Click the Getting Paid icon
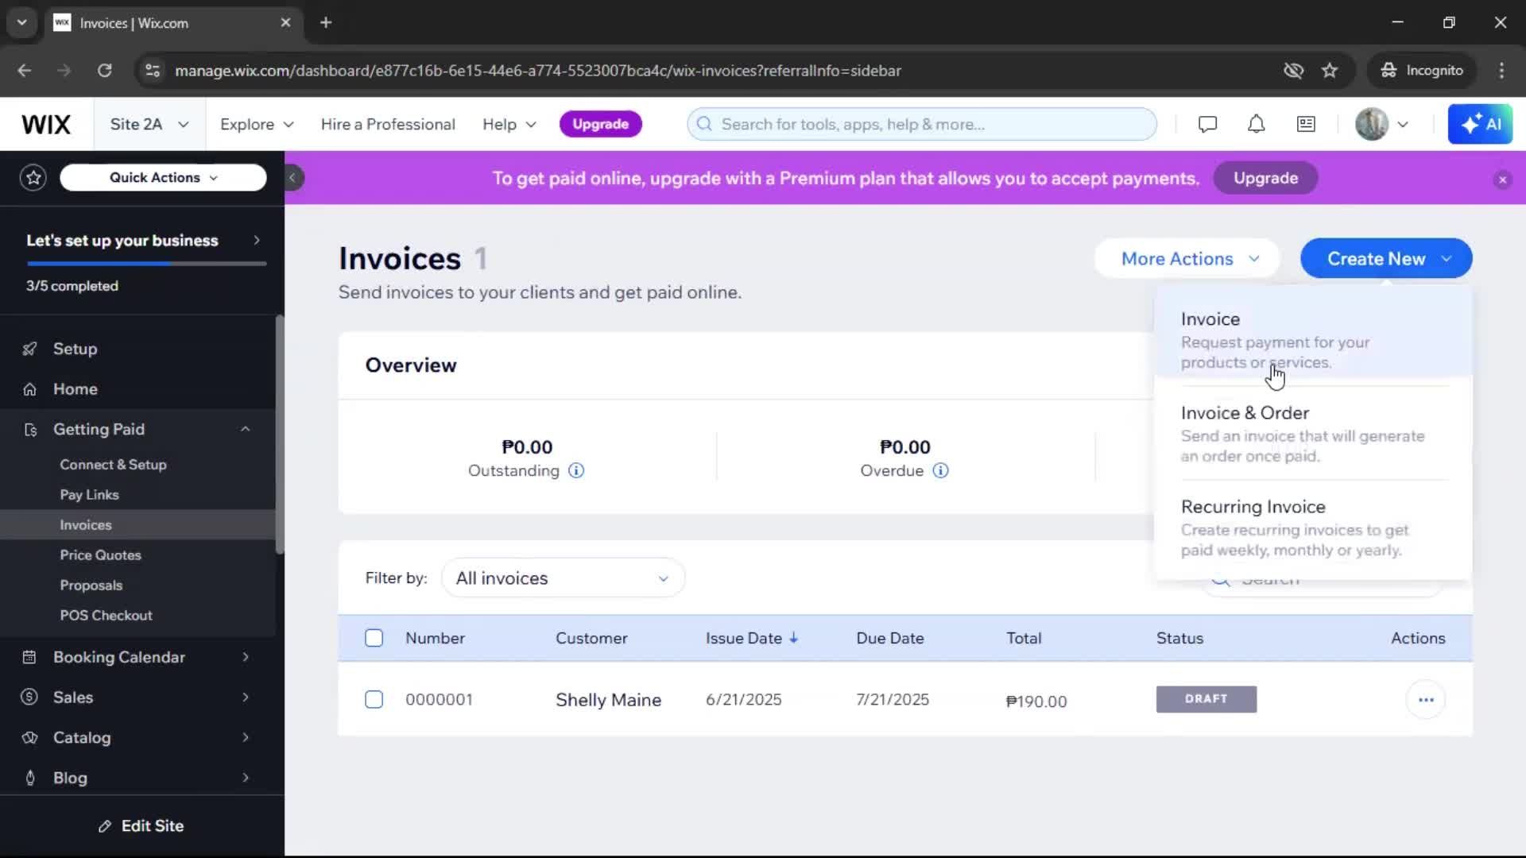The width and height of the screenshot is (1526, 858). coord(30,430)
